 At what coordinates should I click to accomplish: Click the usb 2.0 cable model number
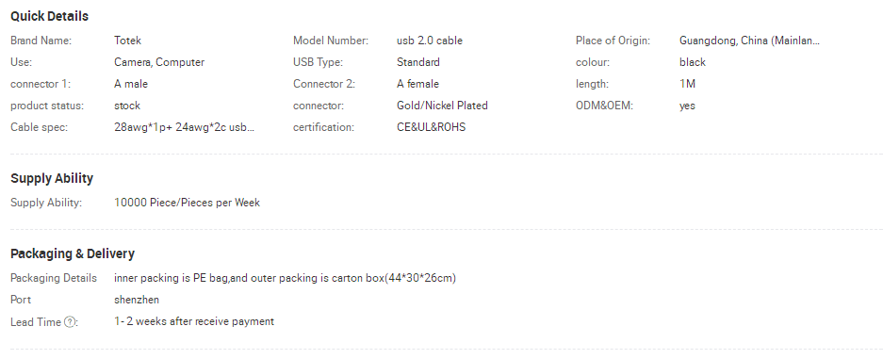430,41
